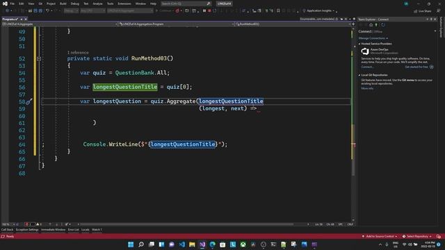Open the LINQ Aggregation.Program type dropdown
The image size is (445, 250).
point(176,24)
